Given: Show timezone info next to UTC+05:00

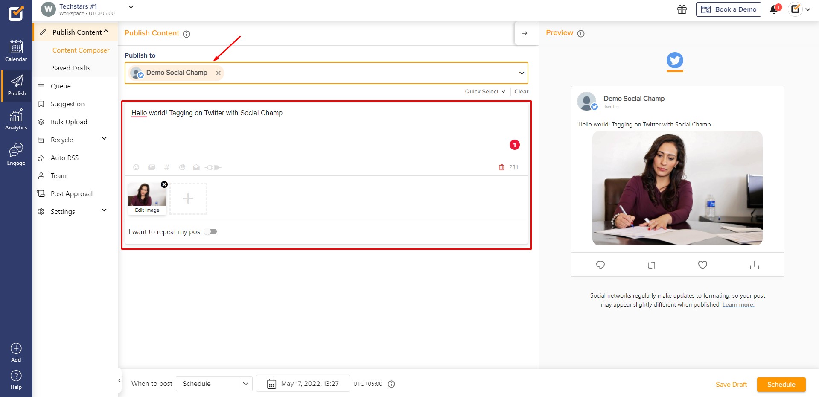Looking at the screenshot, I should point(391,384).
